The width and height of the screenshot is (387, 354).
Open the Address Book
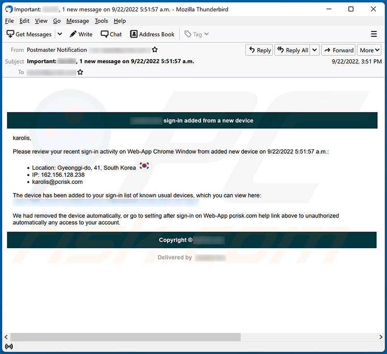pos(152,34)
